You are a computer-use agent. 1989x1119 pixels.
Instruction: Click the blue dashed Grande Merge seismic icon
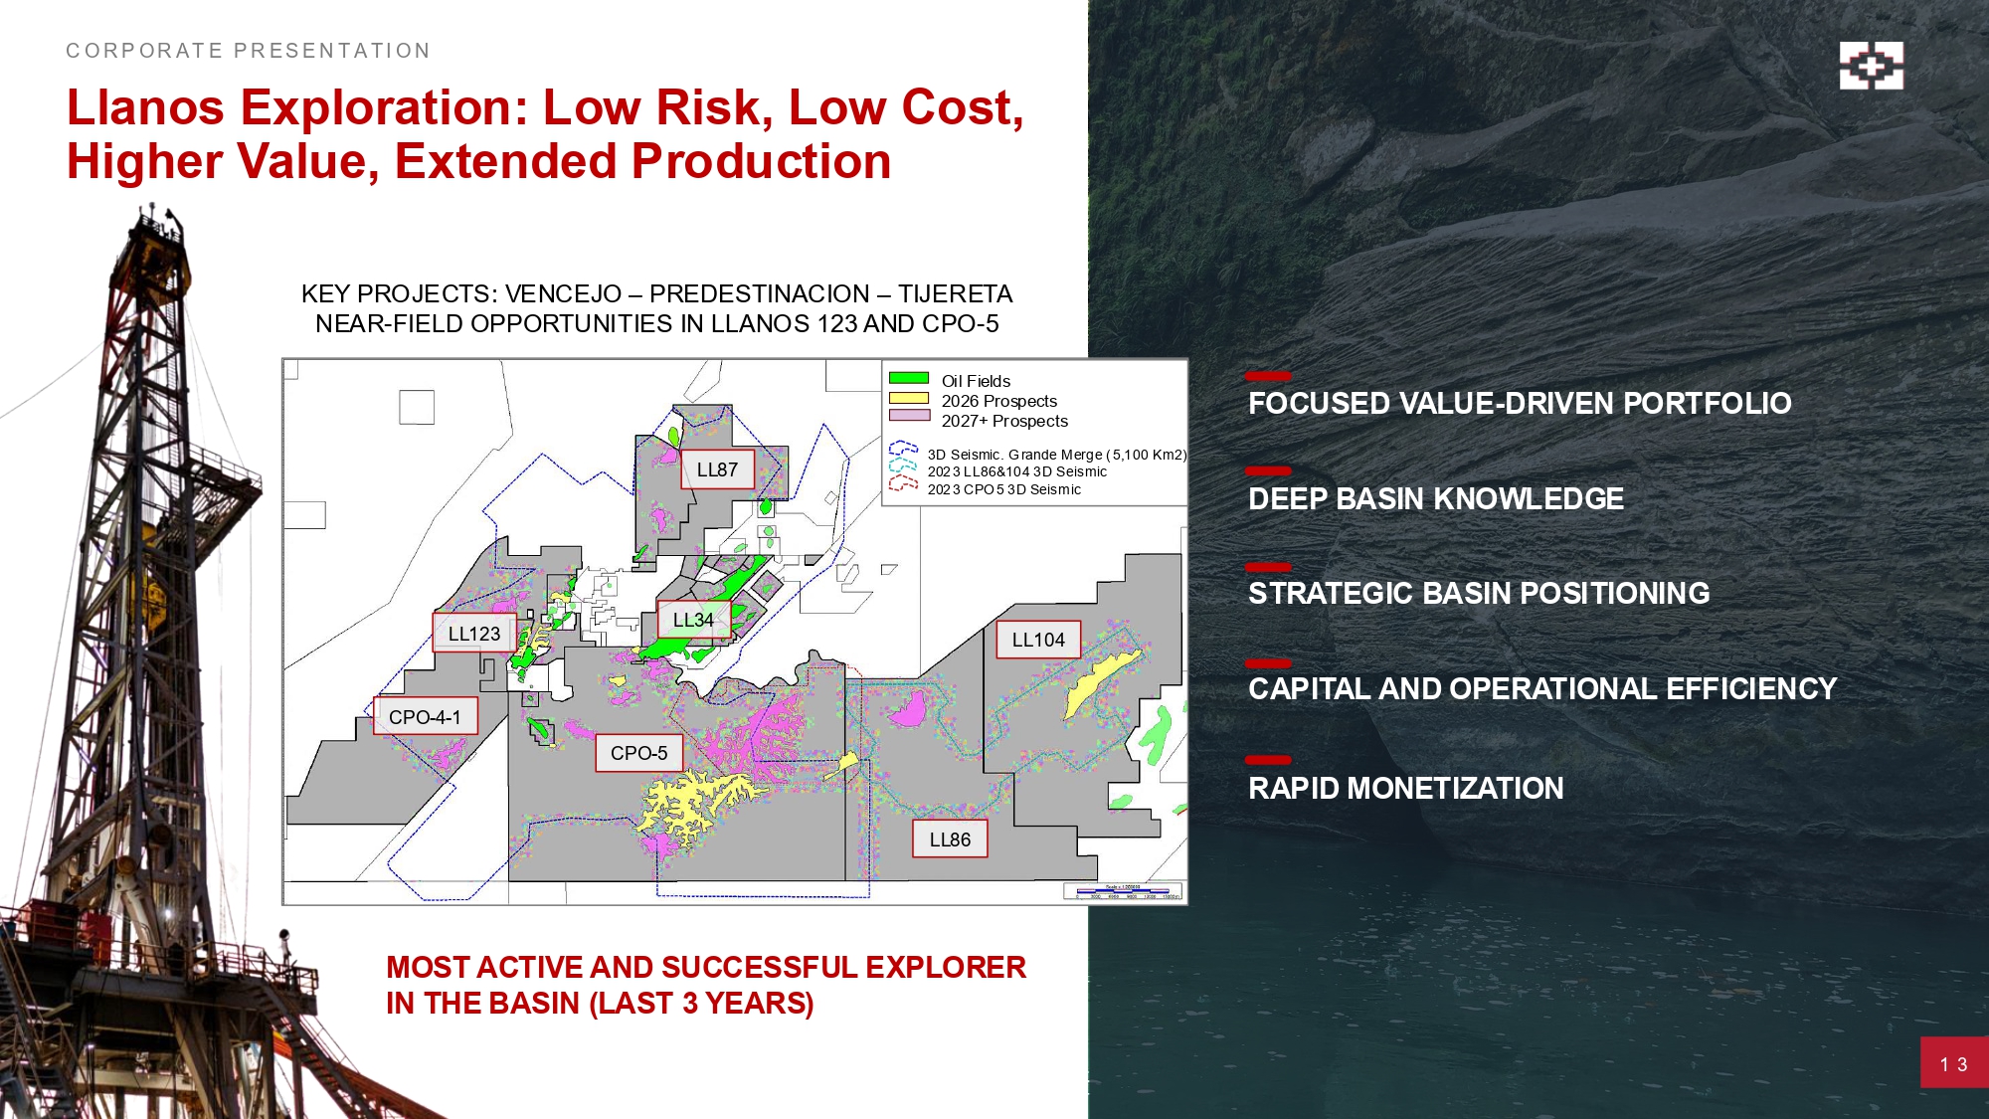click(903, 449)
